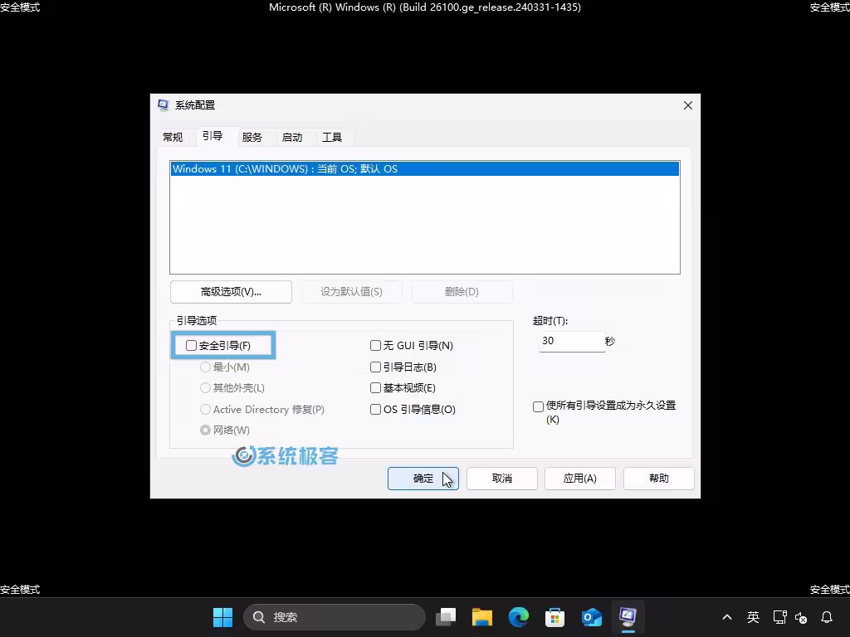This screenshot has height=637, width=850.
Task: Click the 超时 seconds input field
Action: pos(570,341)
